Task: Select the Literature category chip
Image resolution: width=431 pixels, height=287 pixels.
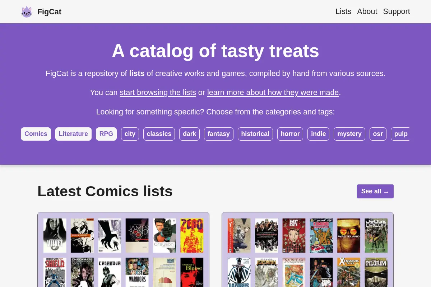Action: click(73, 134)
